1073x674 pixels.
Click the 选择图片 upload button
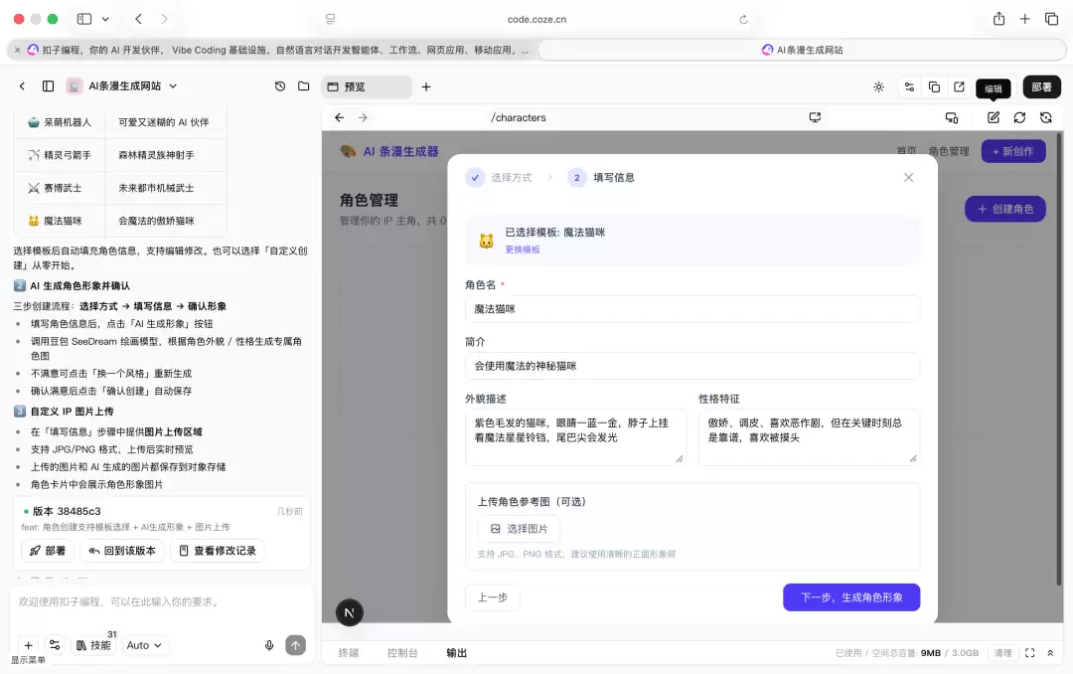(x=519, y=529)
